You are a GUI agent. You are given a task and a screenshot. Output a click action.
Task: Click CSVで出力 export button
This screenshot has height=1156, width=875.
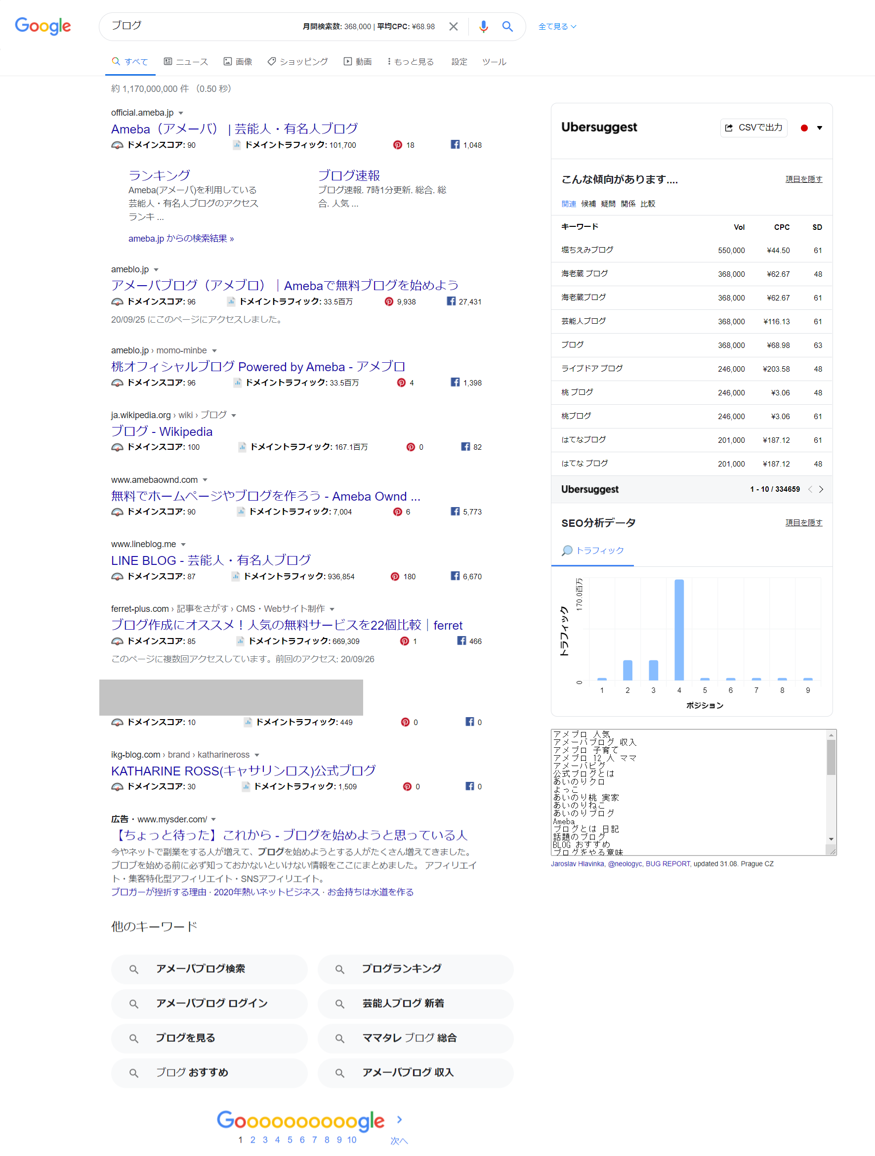click(x=753, y=128)
